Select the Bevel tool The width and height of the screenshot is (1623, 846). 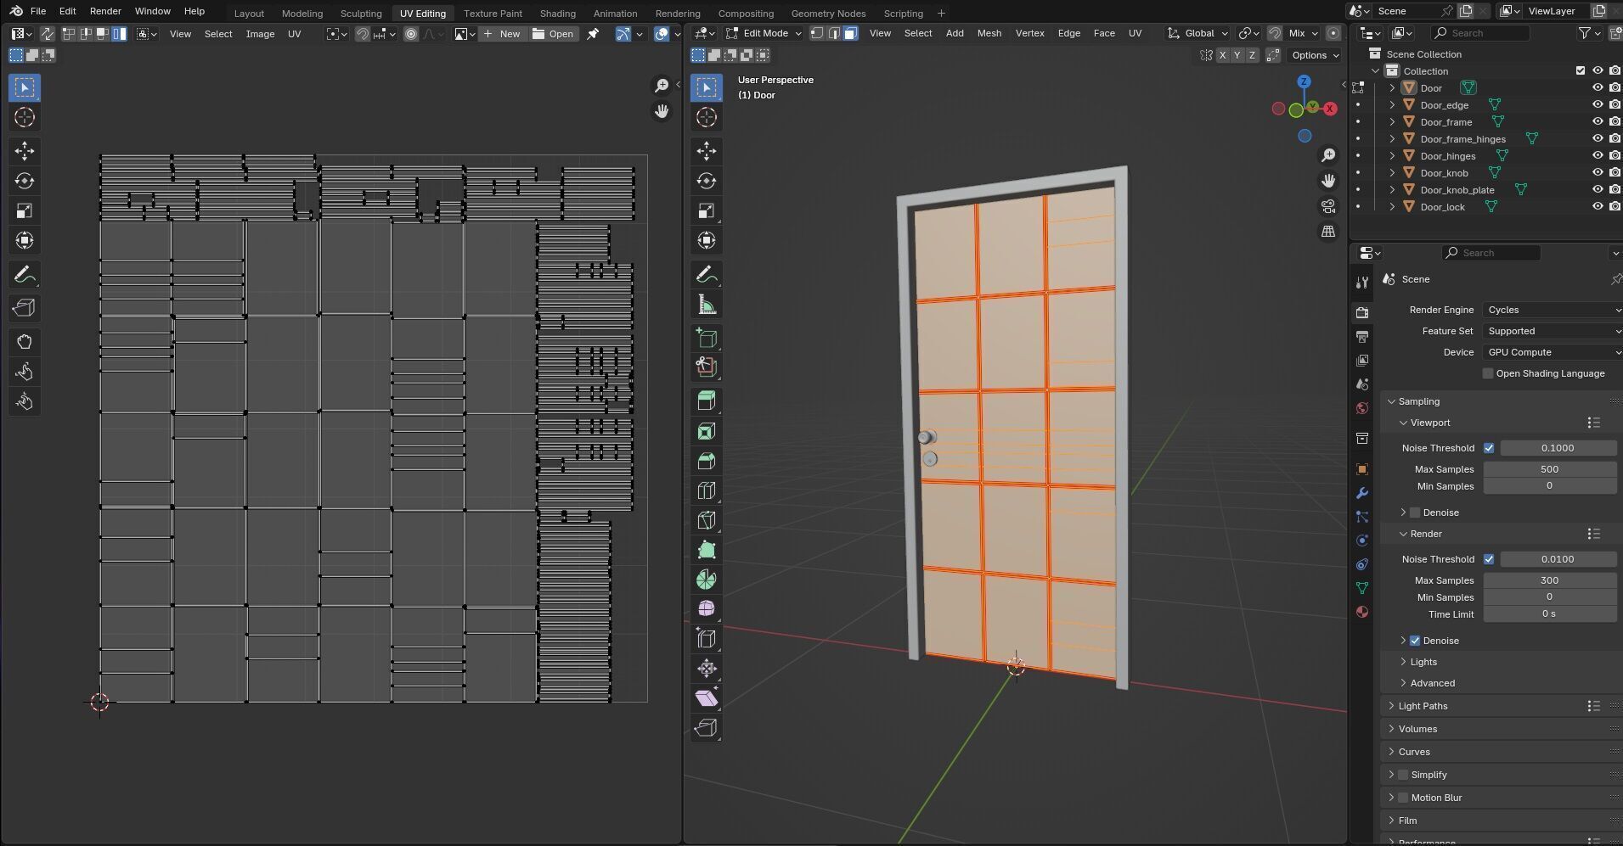coord(707,461)
